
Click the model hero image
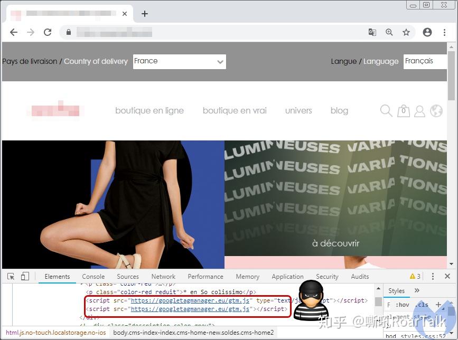[x=113, y=205]
